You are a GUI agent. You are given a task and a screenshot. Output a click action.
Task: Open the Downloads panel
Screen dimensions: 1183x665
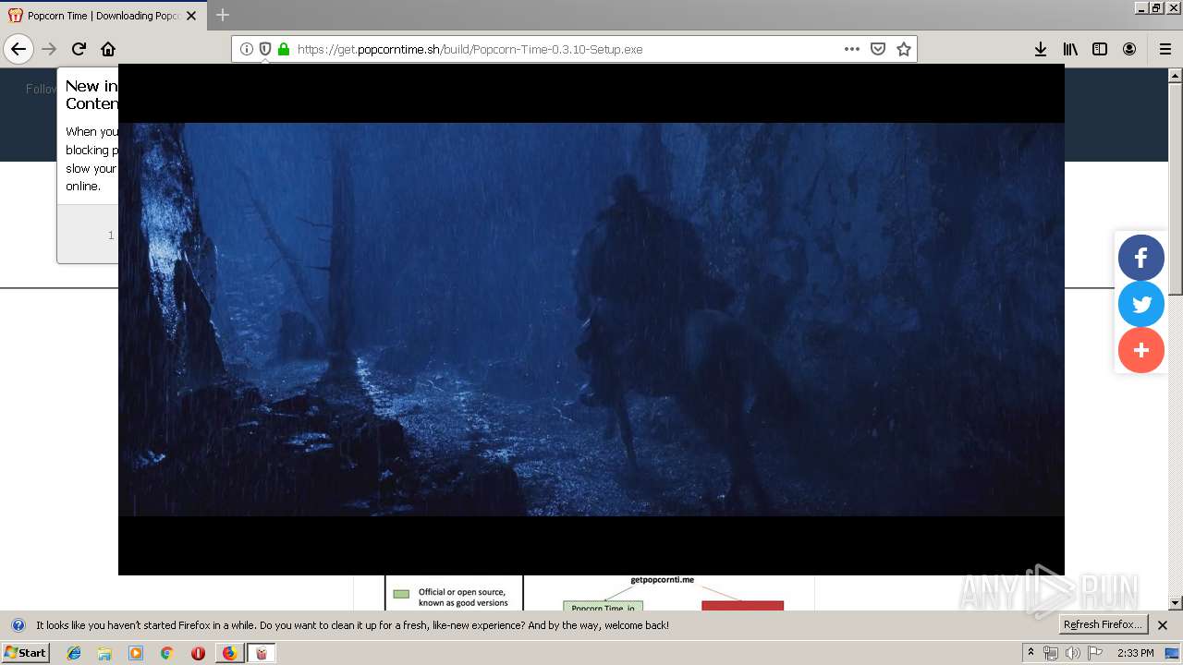click(x=1041, y=49)
